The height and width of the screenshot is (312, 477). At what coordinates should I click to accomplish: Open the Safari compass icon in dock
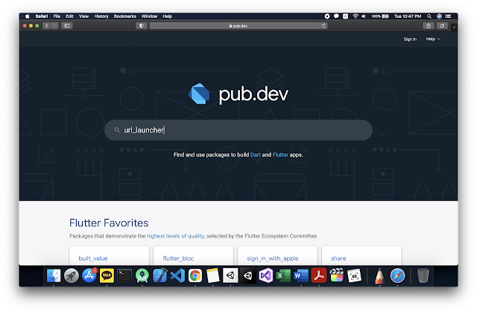coord(397,276)
